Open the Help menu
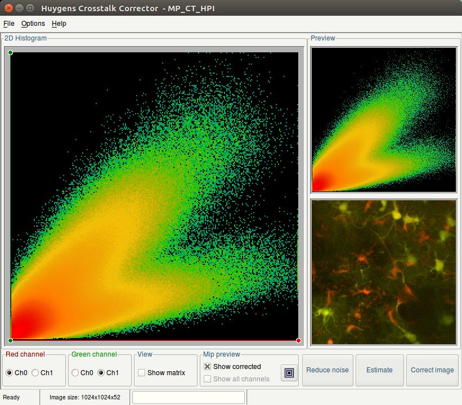Screen dimensions: 462x405 point(59,24)
